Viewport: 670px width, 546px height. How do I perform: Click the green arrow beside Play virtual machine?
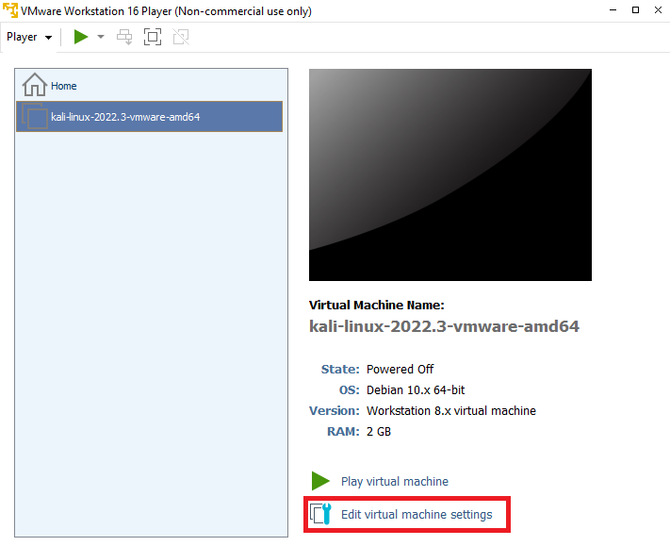pyautogui.click(x=320, y=481)
